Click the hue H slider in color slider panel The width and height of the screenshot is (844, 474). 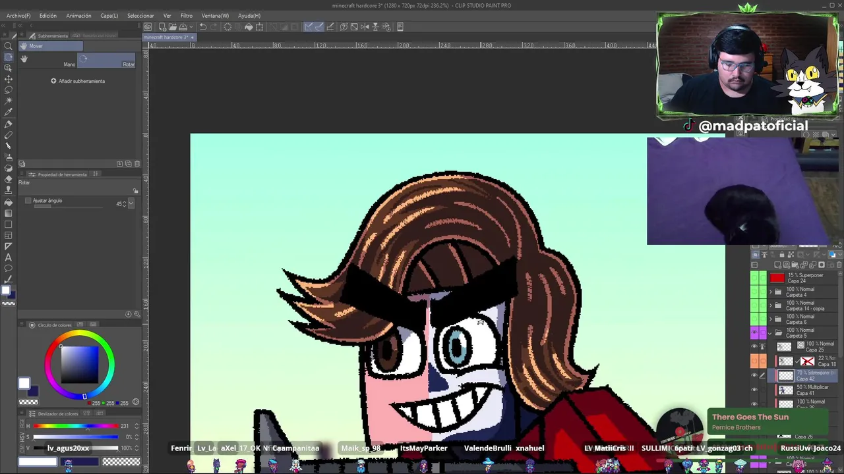76,426
